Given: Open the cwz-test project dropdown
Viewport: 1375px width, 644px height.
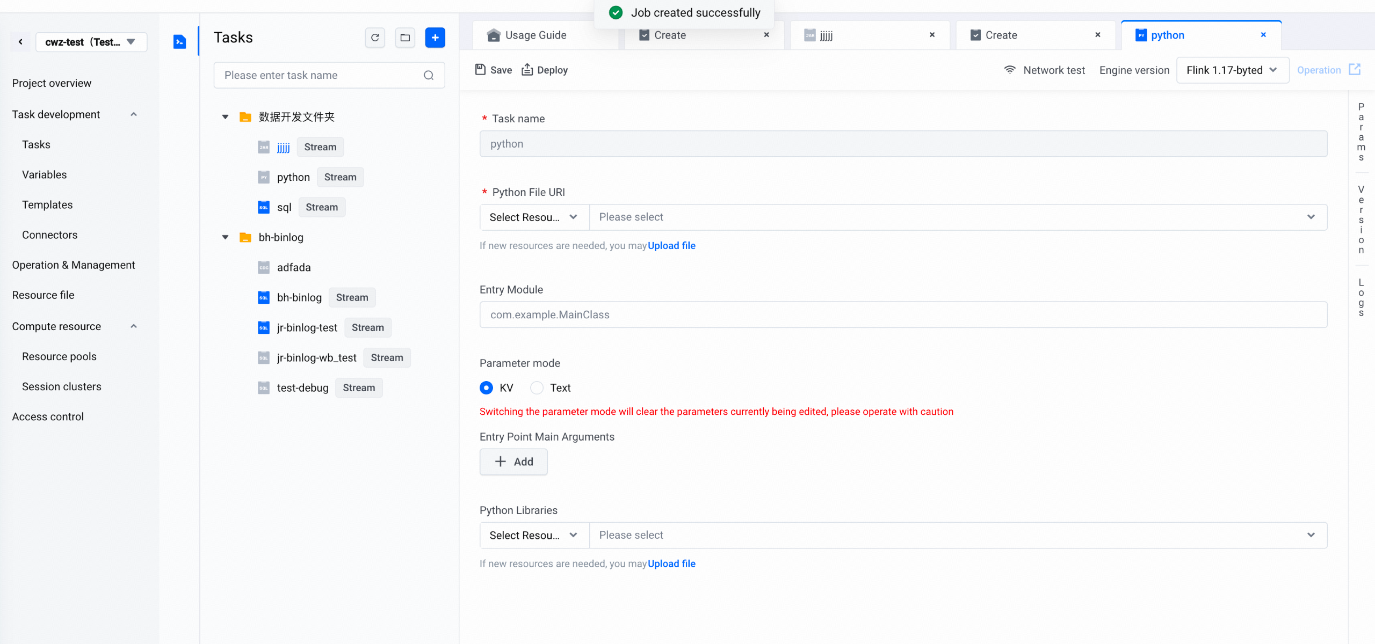Looking at the screenshot, I should point(91,42).
